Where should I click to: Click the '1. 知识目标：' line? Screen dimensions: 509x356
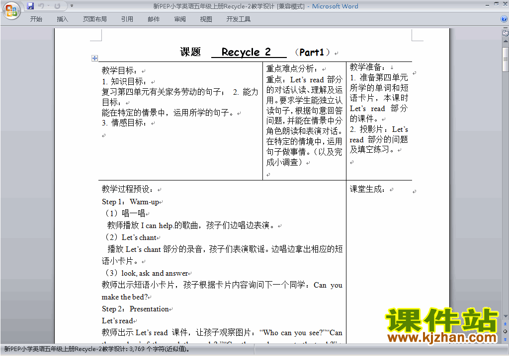tap(124, 81)
